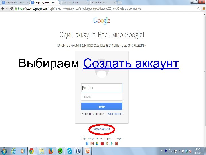Viewport: 206px width, 155px height.
Task: Open the Windows Start menu
Action: [4, 151]
